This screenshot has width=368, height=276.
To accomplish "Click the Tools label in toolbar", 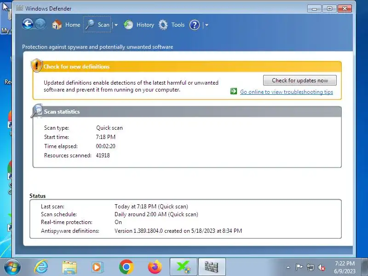I will pos(178,25).
